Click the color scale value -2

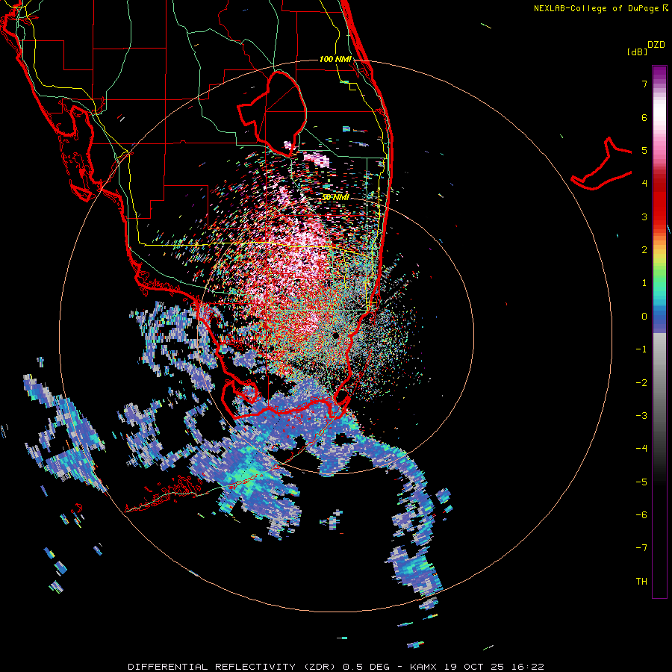tap(641, 383)
